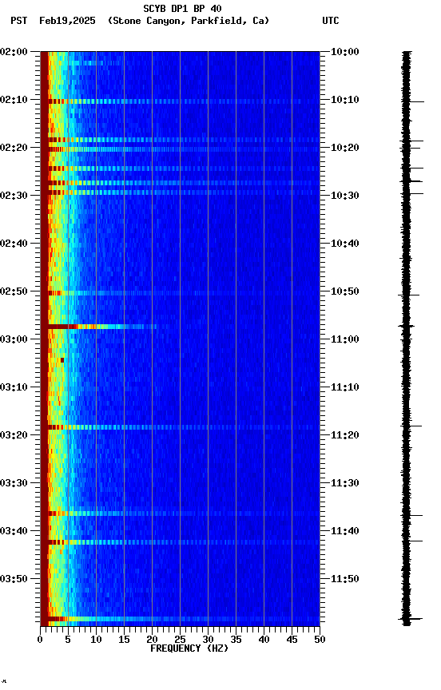Click the 11:30 UTC time label
Screen dimensions: 441x690
[x=344, y=483]
